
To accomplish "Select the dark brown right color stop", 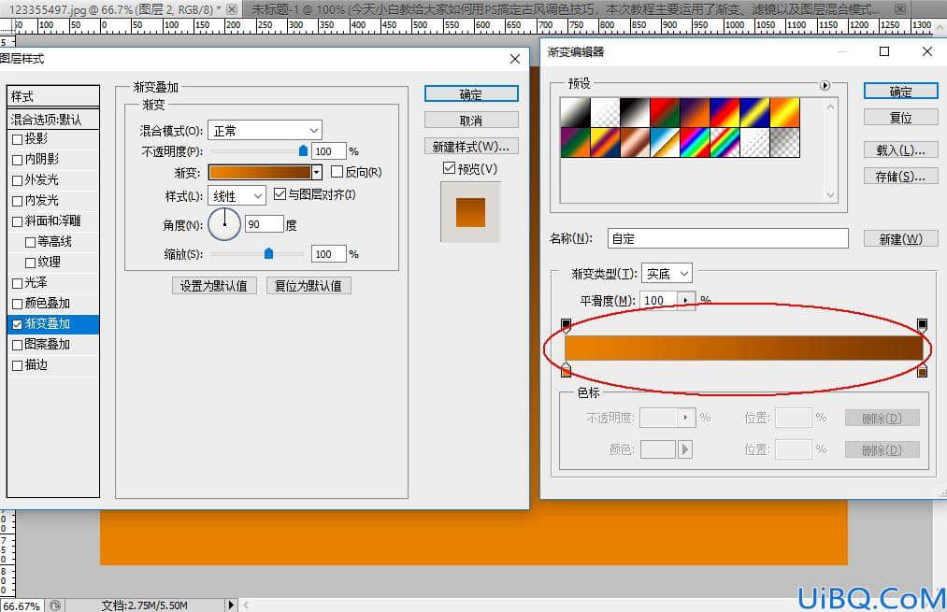I will [x=923, y=370].
